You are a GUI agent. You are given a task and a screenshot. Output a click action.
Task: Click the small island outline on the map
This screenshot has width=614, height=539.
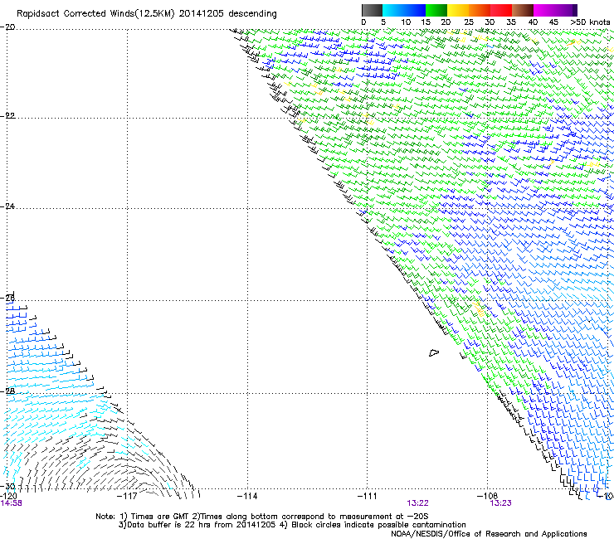coord(434,353)
